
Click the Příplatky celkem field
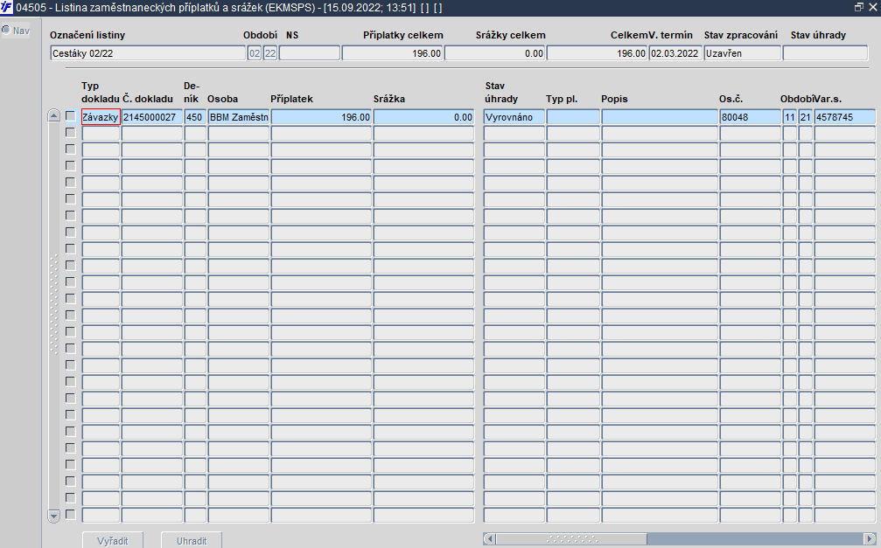click(x=393, y=53)
